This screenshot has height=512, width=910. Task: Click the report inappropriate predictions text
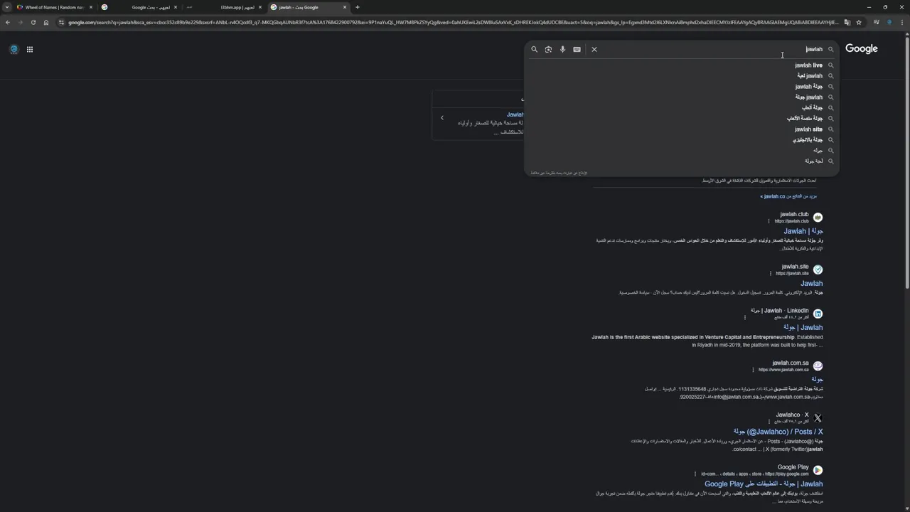[559, 173]
